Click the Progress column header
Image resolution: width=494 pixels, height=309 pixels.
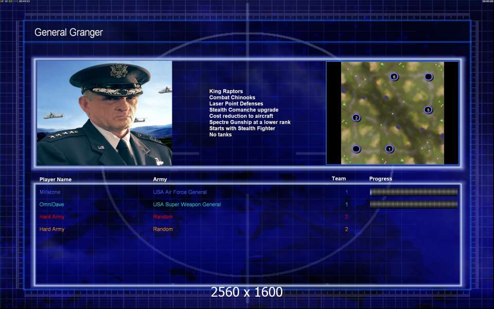pyautogui.click(x=381, y=179)
